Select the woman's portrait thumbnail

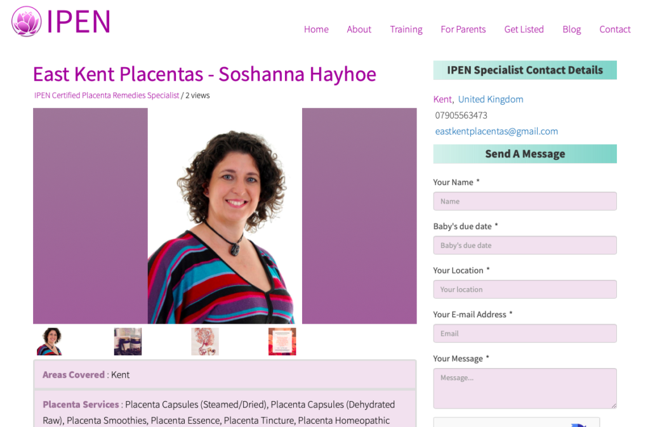pyautogui.click(x=50, y=342)
